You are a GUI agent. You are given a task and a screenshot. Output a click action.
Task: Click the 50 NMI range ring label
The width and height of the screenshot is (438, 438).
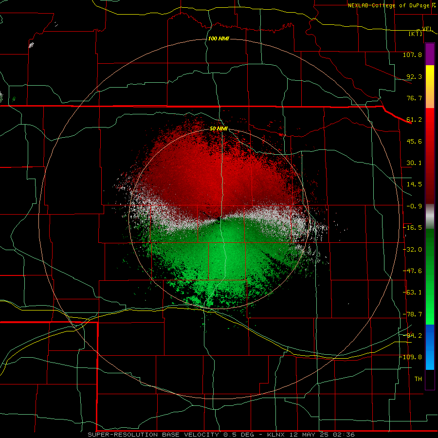click(x=219, y=129)
